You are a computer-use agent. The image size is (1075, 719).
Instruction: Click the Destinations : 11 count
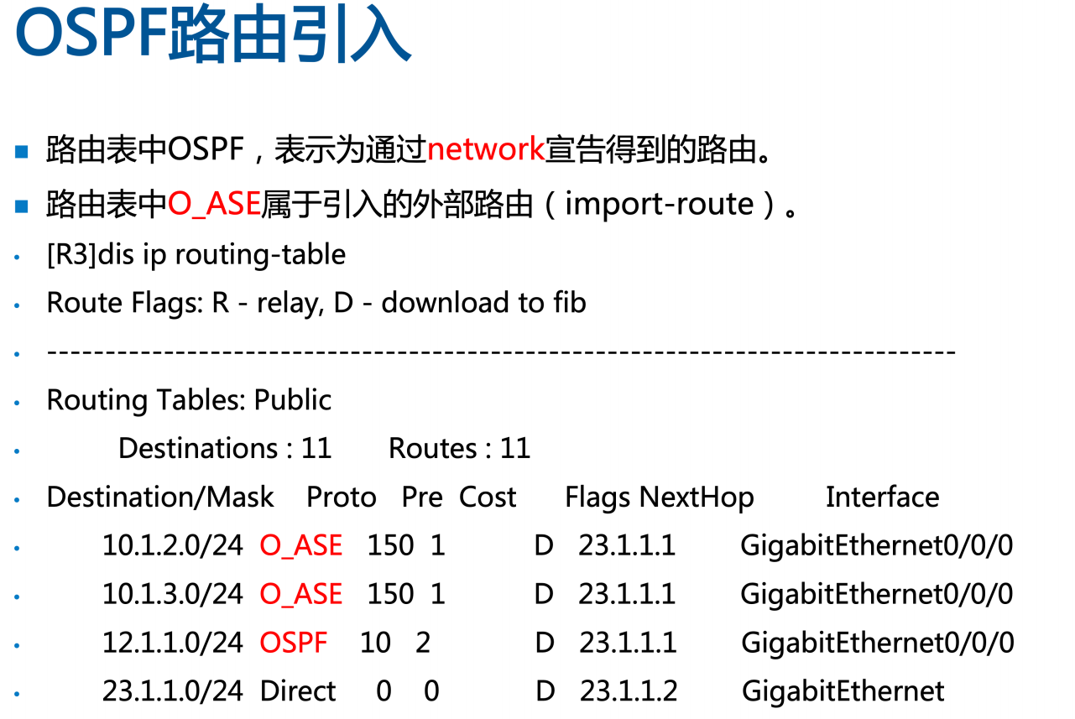tap(225, 449)
